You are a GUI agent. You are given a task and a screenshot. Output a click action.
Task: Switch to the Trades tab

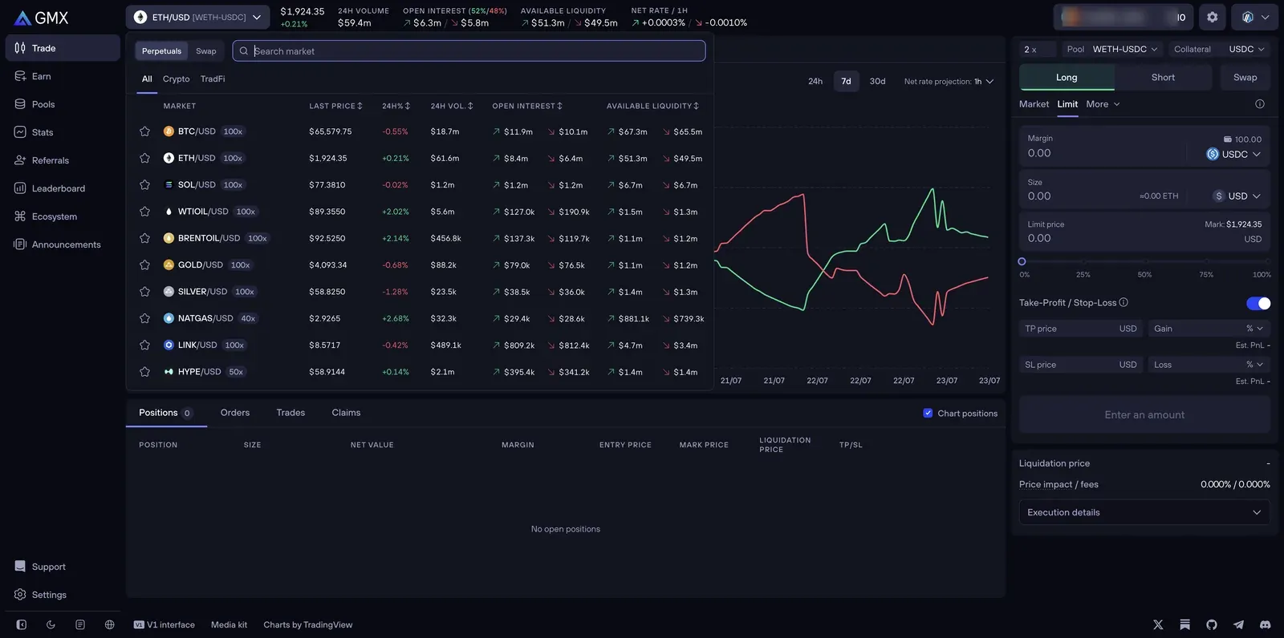[291, 413]
